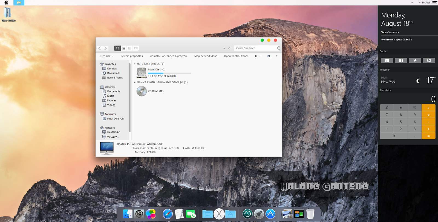Open Recent Places in the sidebar
Viewport: 438px width, 222px height.
pos(113,78)
